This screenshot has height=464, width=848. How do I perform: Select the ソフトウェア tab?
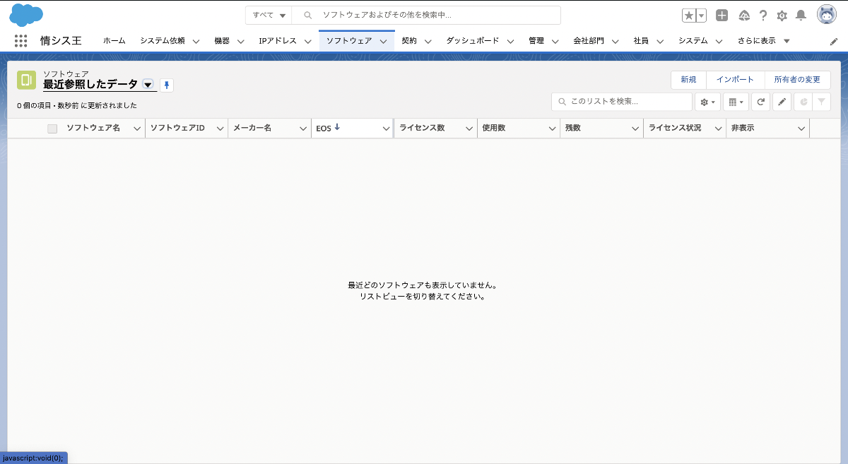tap(349, 41)
